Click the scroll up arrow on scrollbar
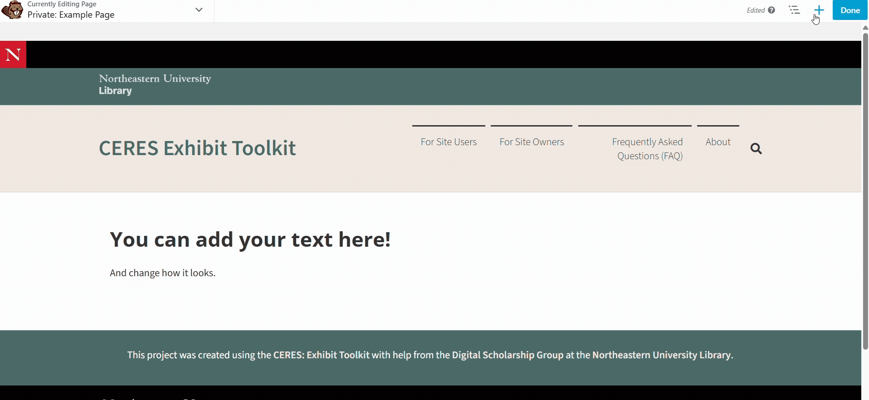 tap(865, 28)
